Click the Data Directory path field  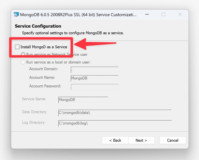click(x=115, y=113)
